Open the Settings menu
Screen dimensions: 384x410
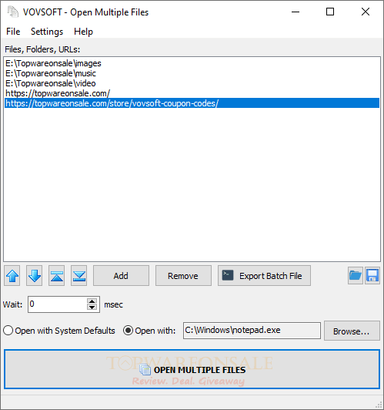coord(47,32)
